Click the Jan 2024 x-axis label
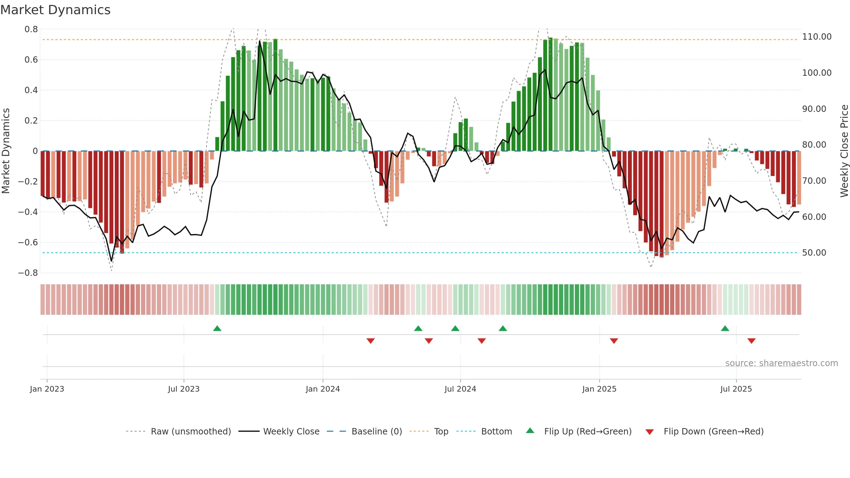Viewport: 850px width, 478px height. pyautogui.click(x=323, y=389)
